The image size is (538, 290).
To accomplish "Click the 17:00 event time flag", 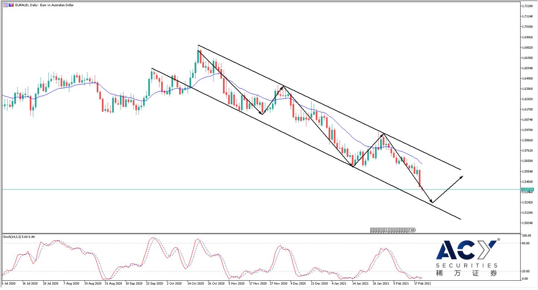I will tap(411, 230).
